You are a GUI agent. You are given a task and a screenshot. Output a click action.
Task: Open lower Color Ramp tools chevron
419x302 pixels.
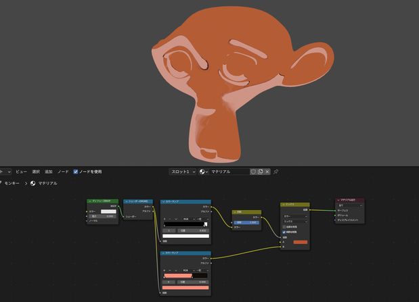point(176,270)
